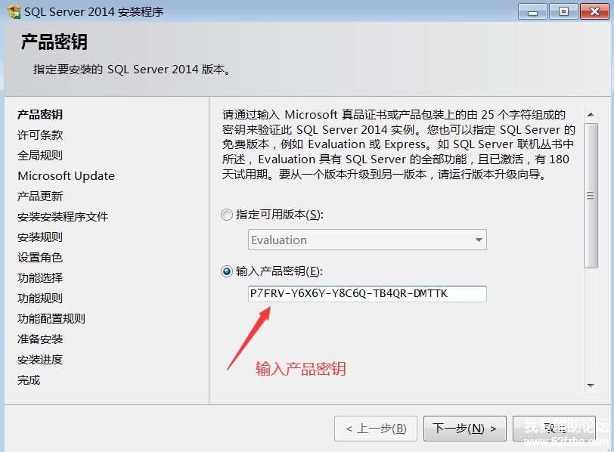The image size is (614, 452).
Task: Select the 输入产品密钥 radio button
Action: click(226, 271)
